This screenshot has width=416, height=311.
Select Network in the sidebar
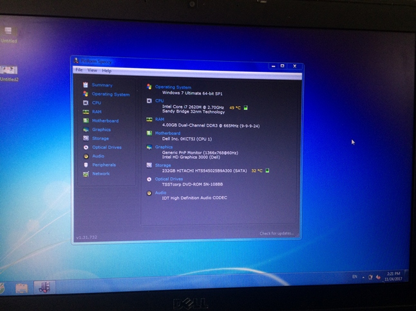coord(101,173)
